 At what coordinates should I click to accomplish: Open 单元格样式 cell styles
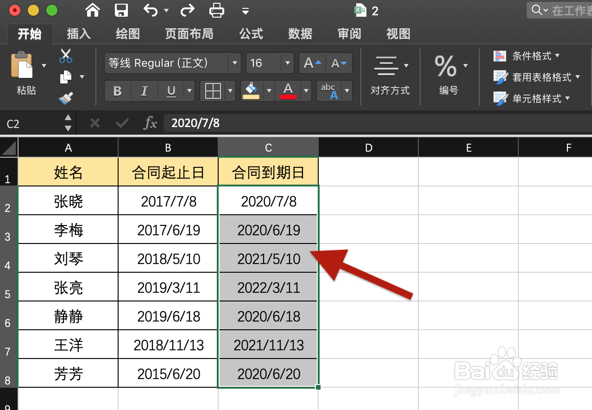tap(532, 98)
